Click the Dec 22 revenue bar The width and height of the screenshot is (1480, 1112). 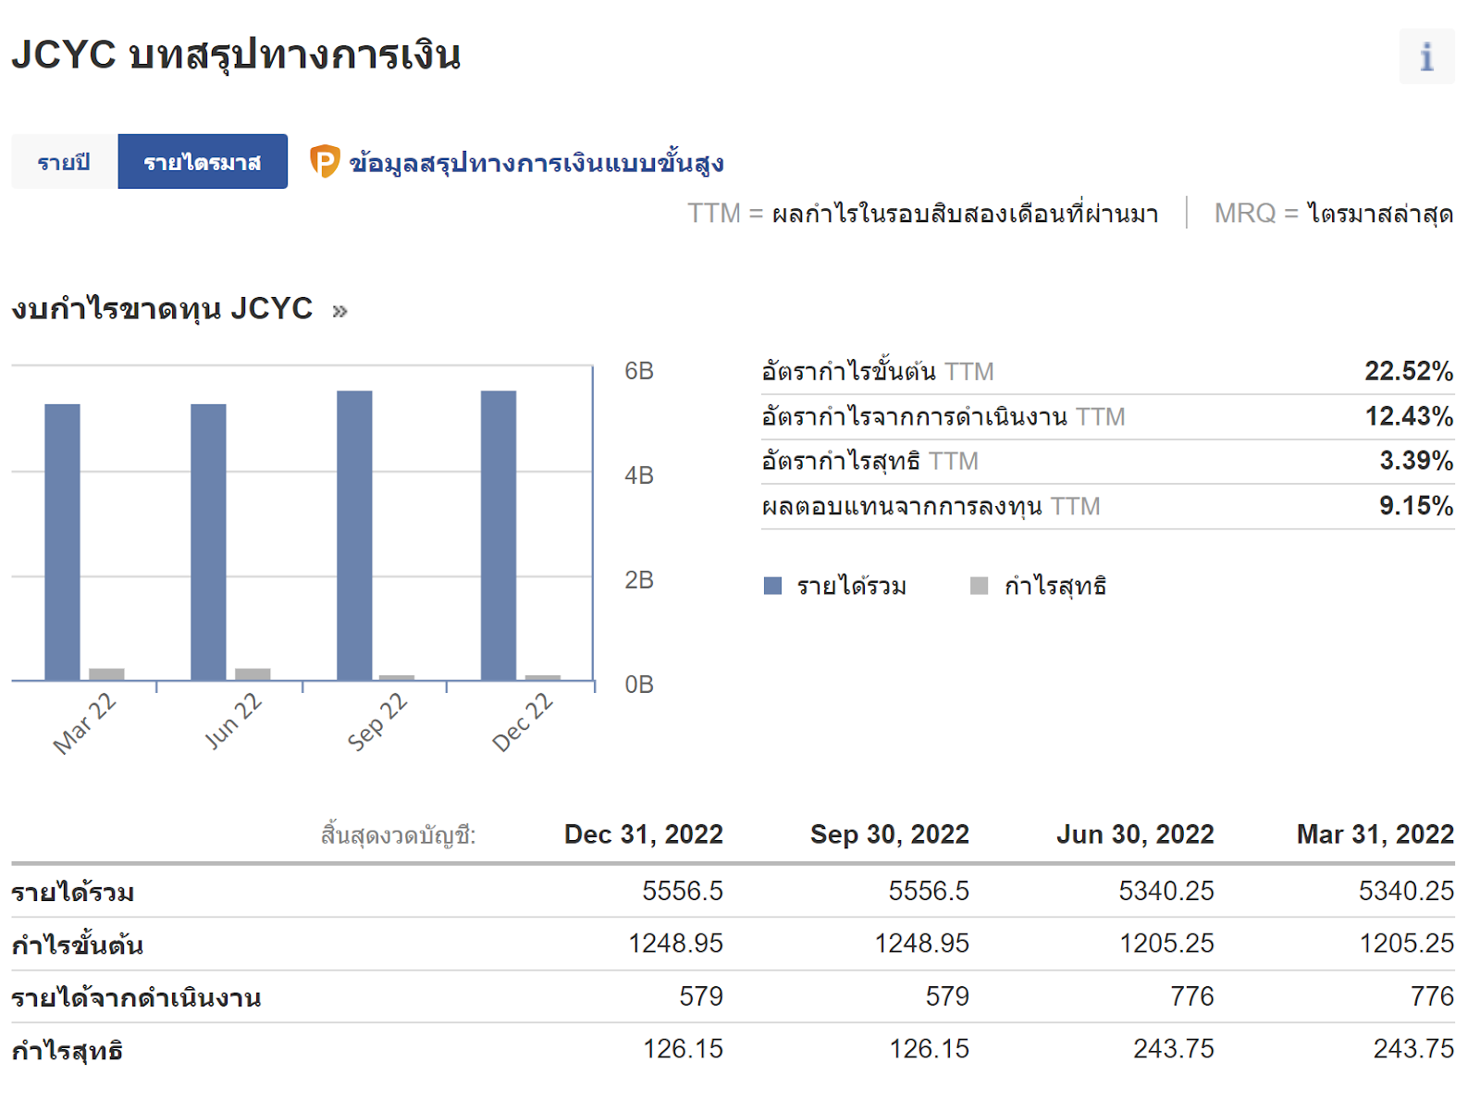click(499, 535)
